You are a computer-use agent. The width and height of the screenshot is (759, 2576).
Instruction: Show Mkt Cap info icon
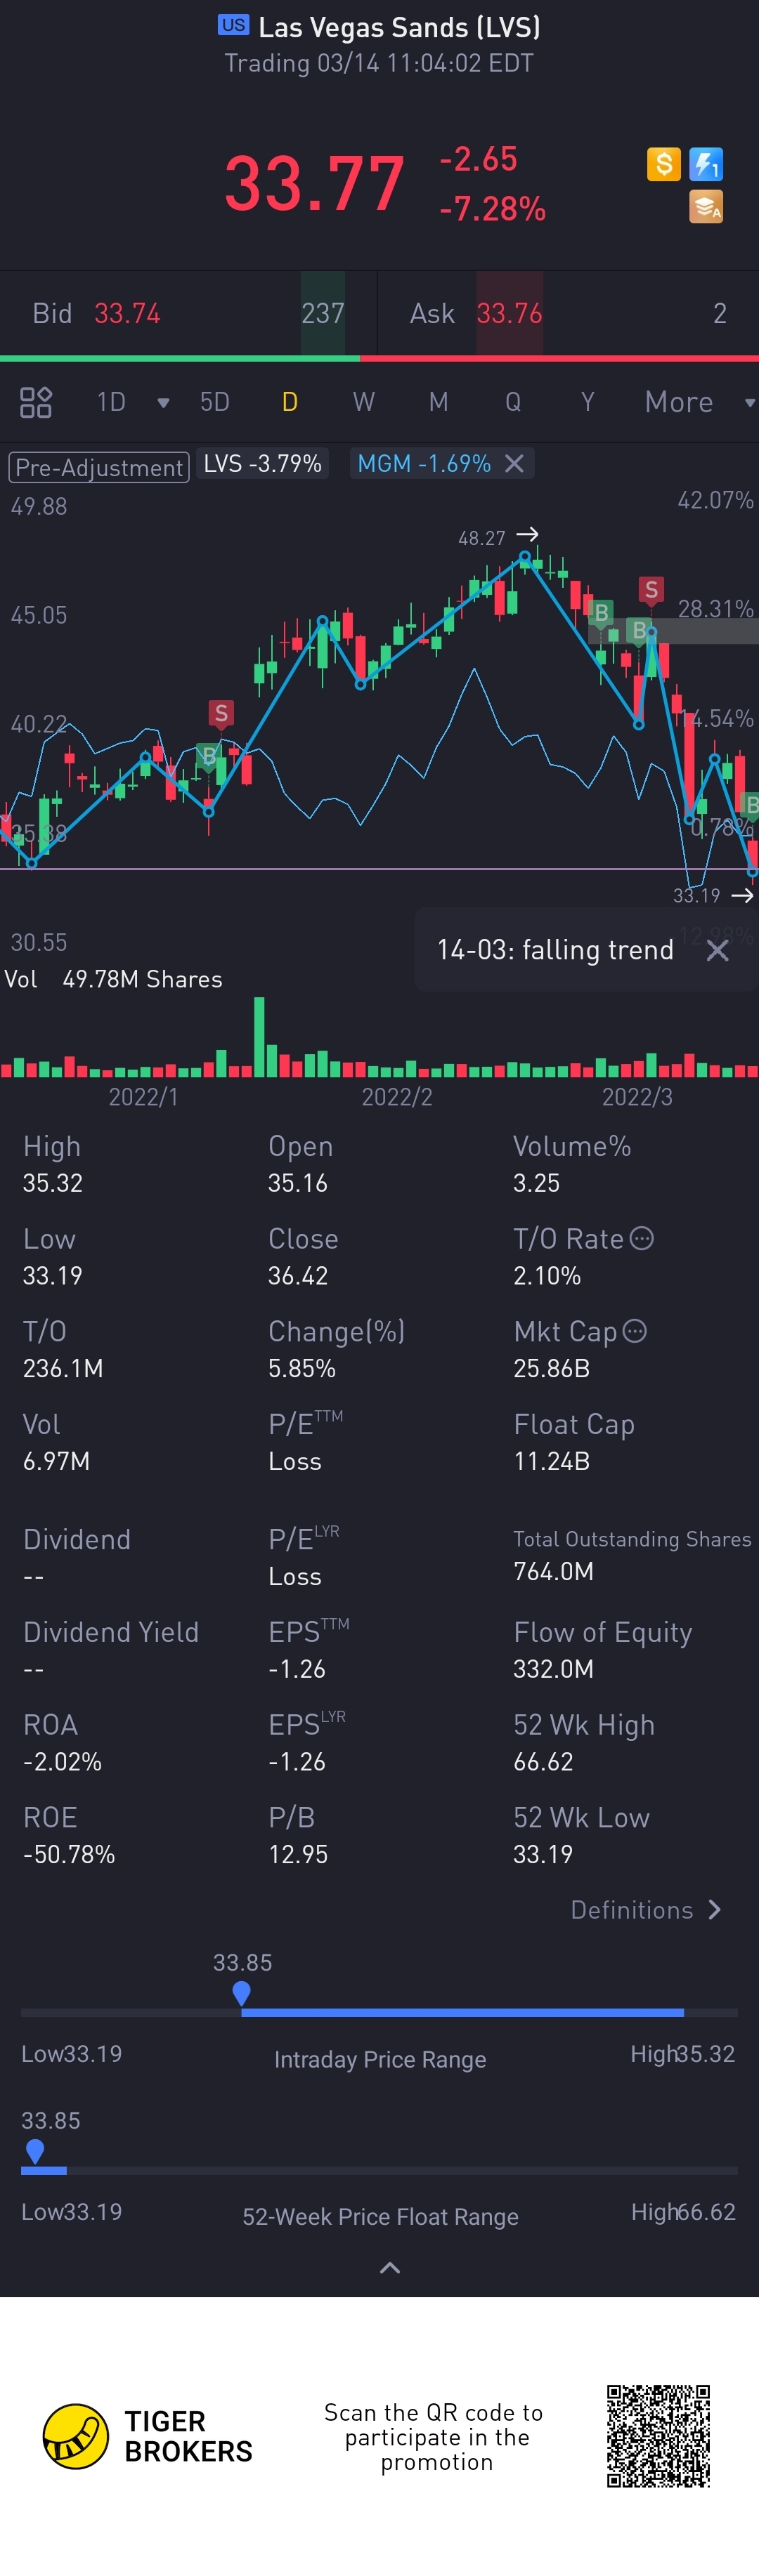635,1331
